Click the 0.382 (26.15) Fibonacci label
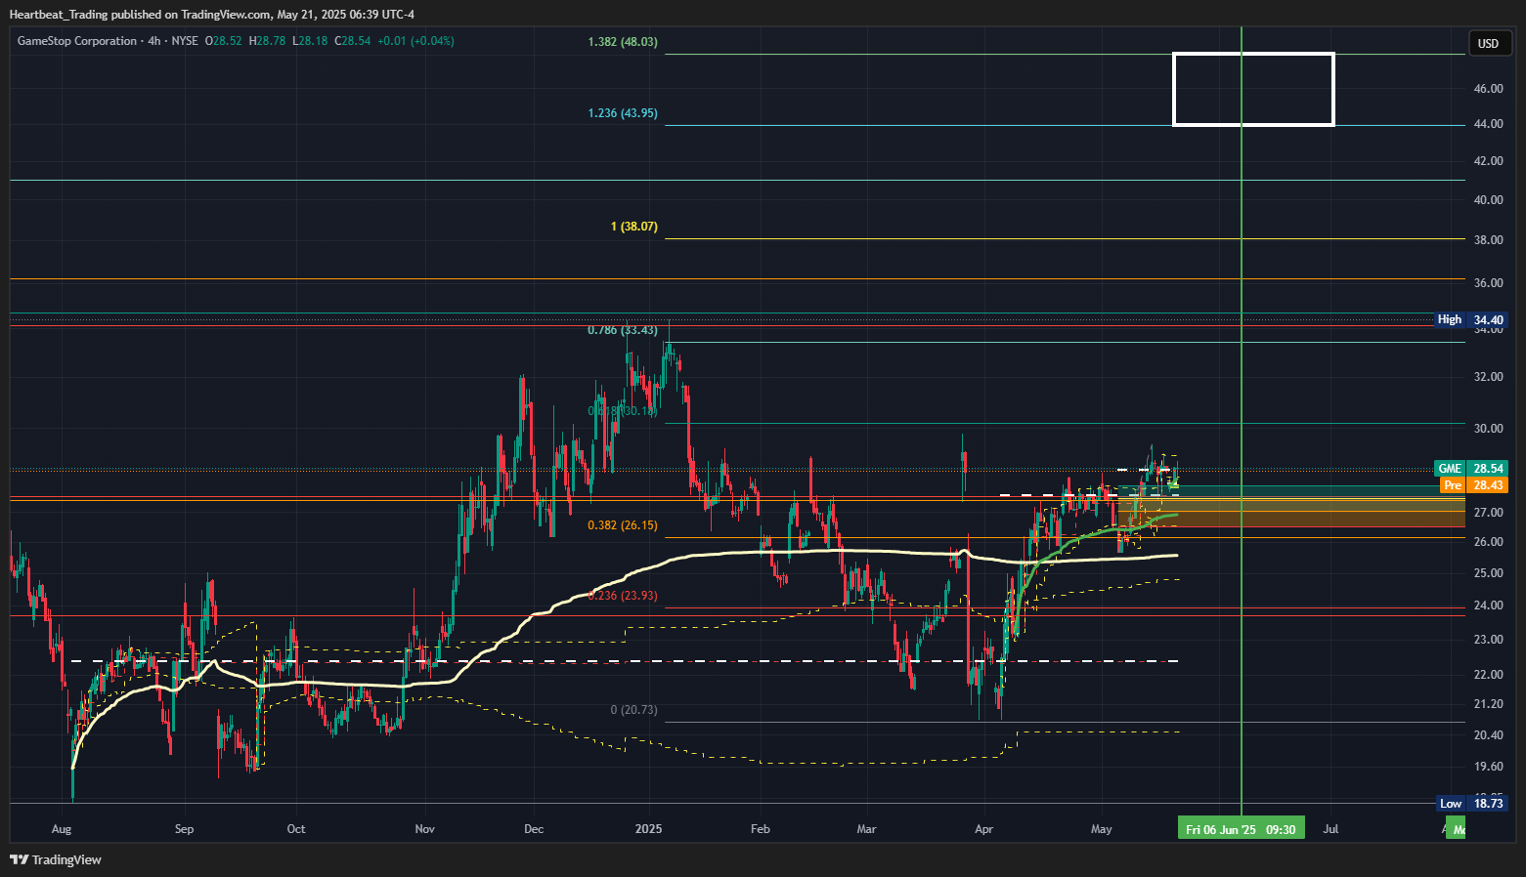1526x877 pixels. pos(623,525)
